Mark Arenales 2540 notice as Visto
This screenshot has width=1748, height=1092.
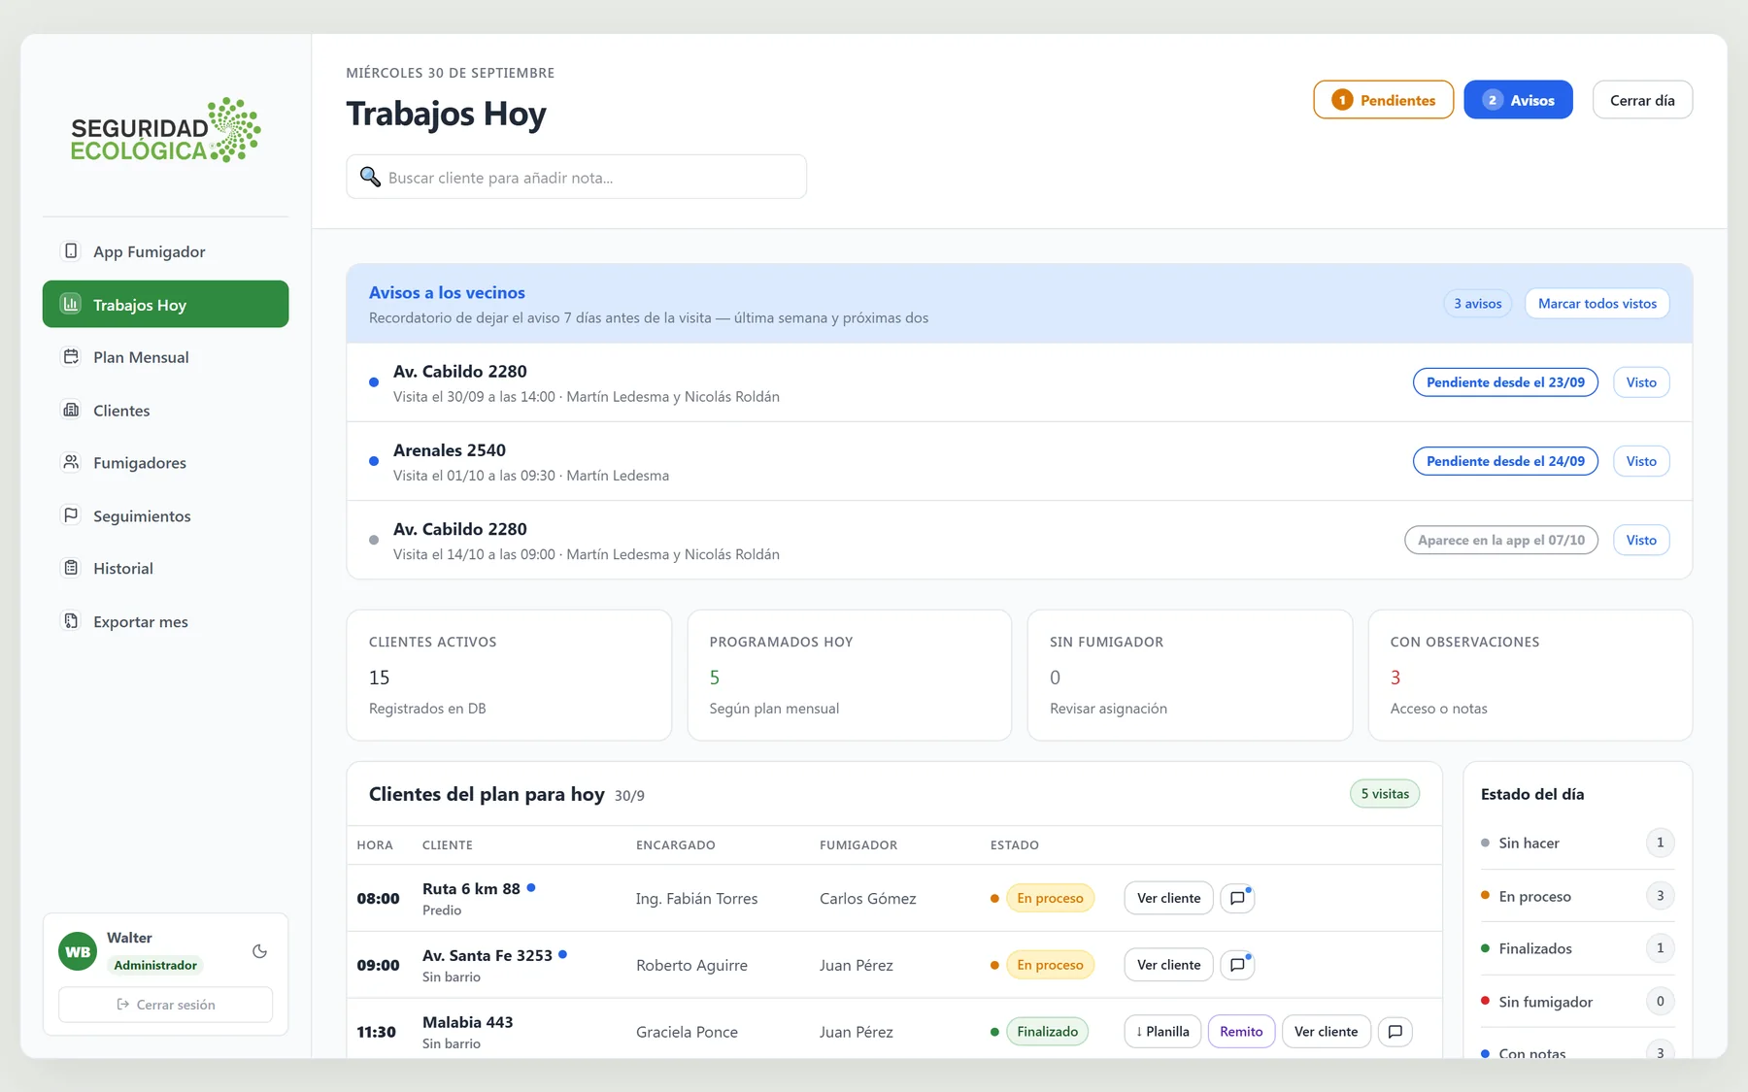coord(1641,461)
